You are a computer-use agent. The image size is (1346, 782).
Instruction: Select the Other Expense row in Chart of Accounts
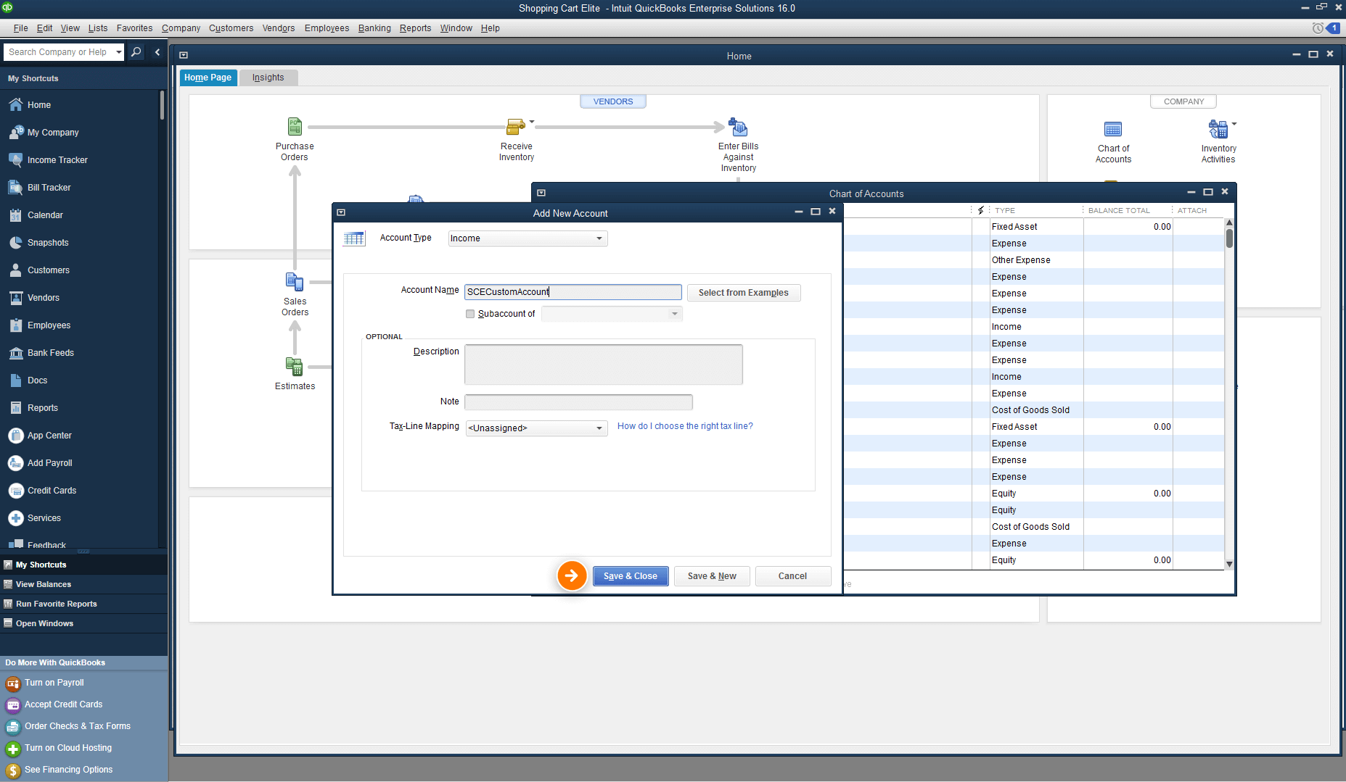1034,260
